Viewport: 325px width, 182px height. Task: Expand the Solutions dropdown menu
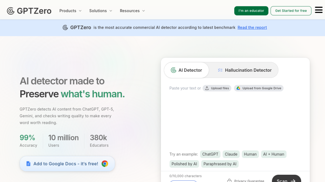coord(100,11)
